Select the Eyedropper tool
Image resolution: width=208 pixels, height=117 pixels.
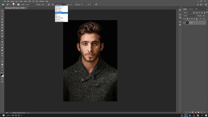[2, 28]
